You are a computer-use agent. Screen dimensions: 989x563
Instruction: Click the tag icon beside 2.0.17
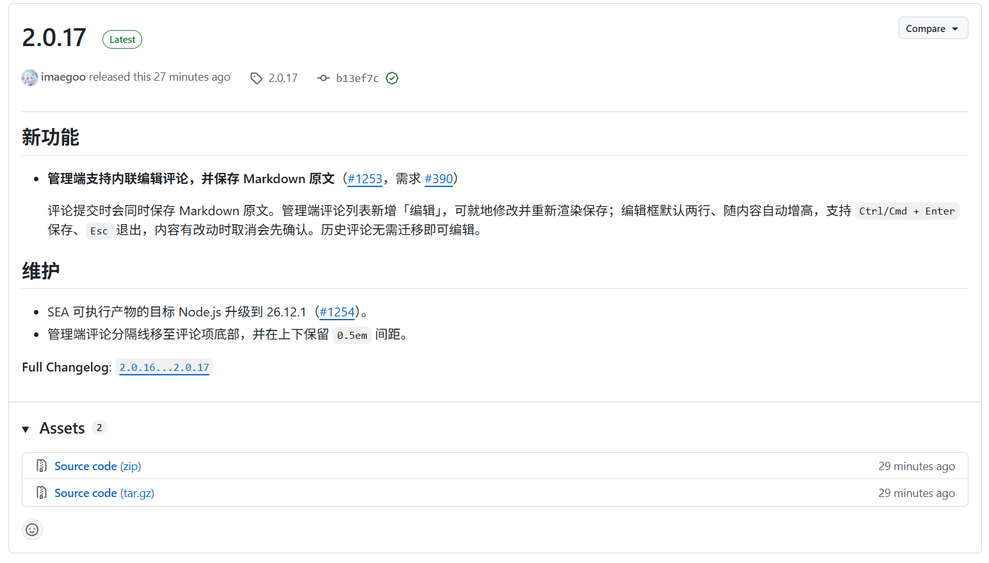[x=256, y=78]
